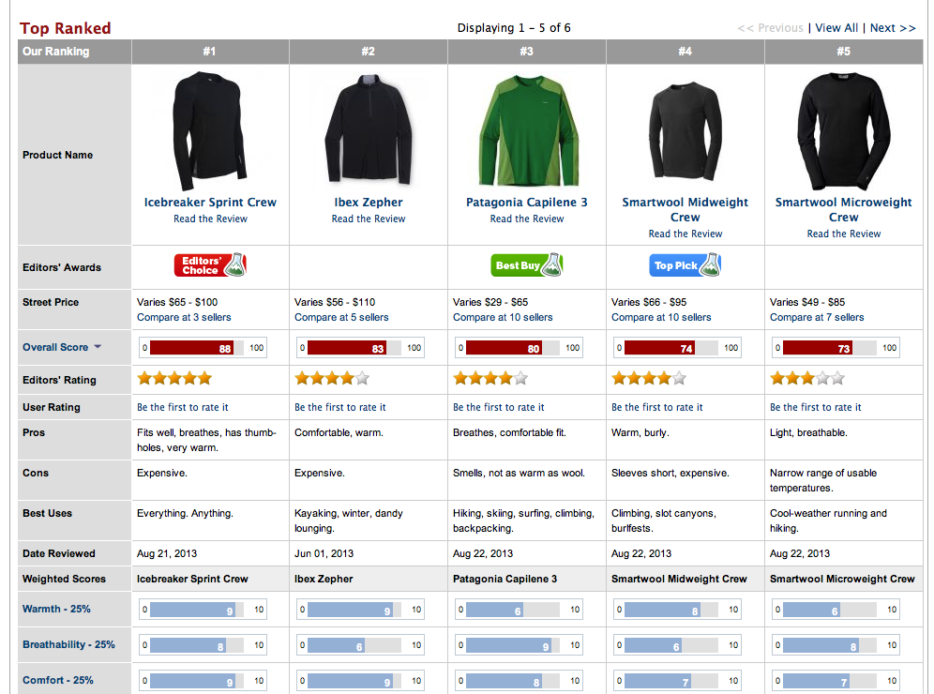This screenshot has height=694, width=934.
Task: Read the Review for Icebreaker Sprint Crew
Action: click(210, 219)
